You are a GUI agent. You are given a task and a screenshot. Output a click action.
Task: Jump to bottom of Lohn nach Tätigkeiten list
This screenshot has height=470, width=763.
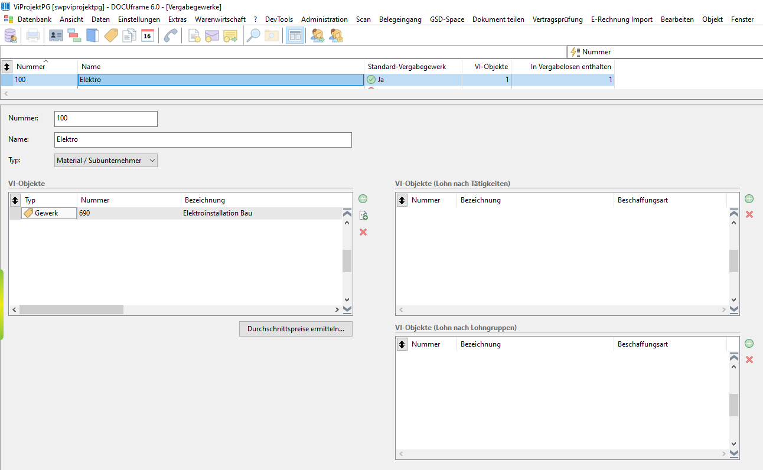pos(734,309)
